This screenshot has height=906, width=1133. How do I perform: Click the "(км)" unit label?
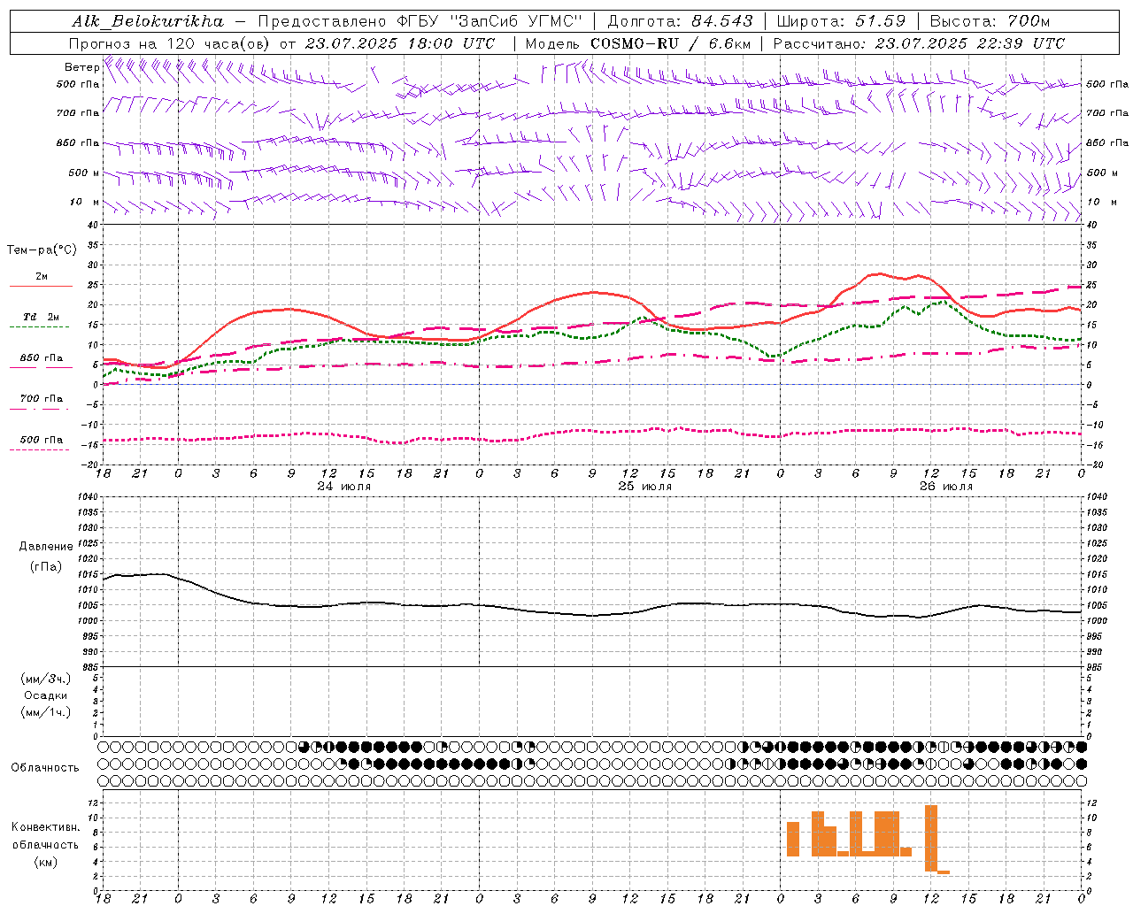click(x=46, y=862)
